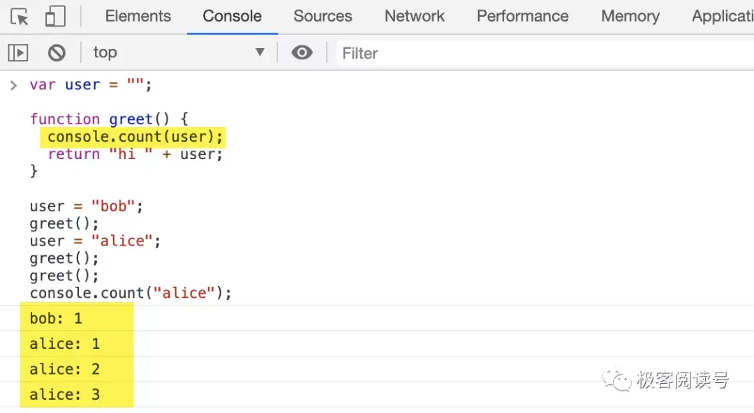Open the Performance tab
This screenshot has width=754, height=413.
click(x=522, y=16)
